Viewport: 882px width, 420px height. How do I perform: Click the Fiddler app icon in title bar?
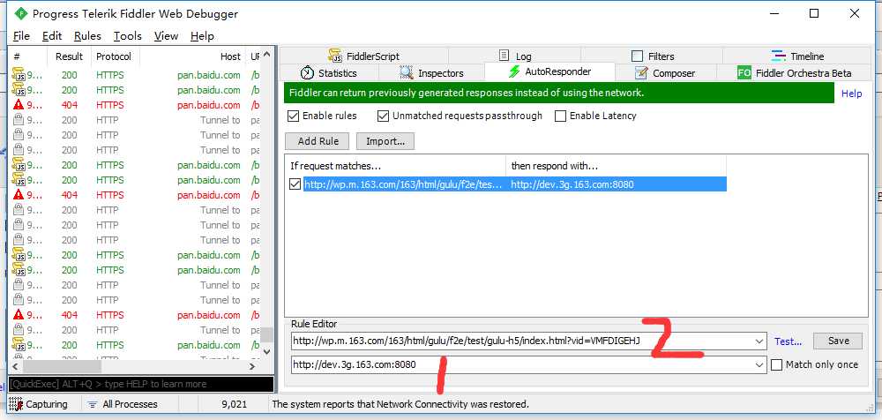pos(21,13)
